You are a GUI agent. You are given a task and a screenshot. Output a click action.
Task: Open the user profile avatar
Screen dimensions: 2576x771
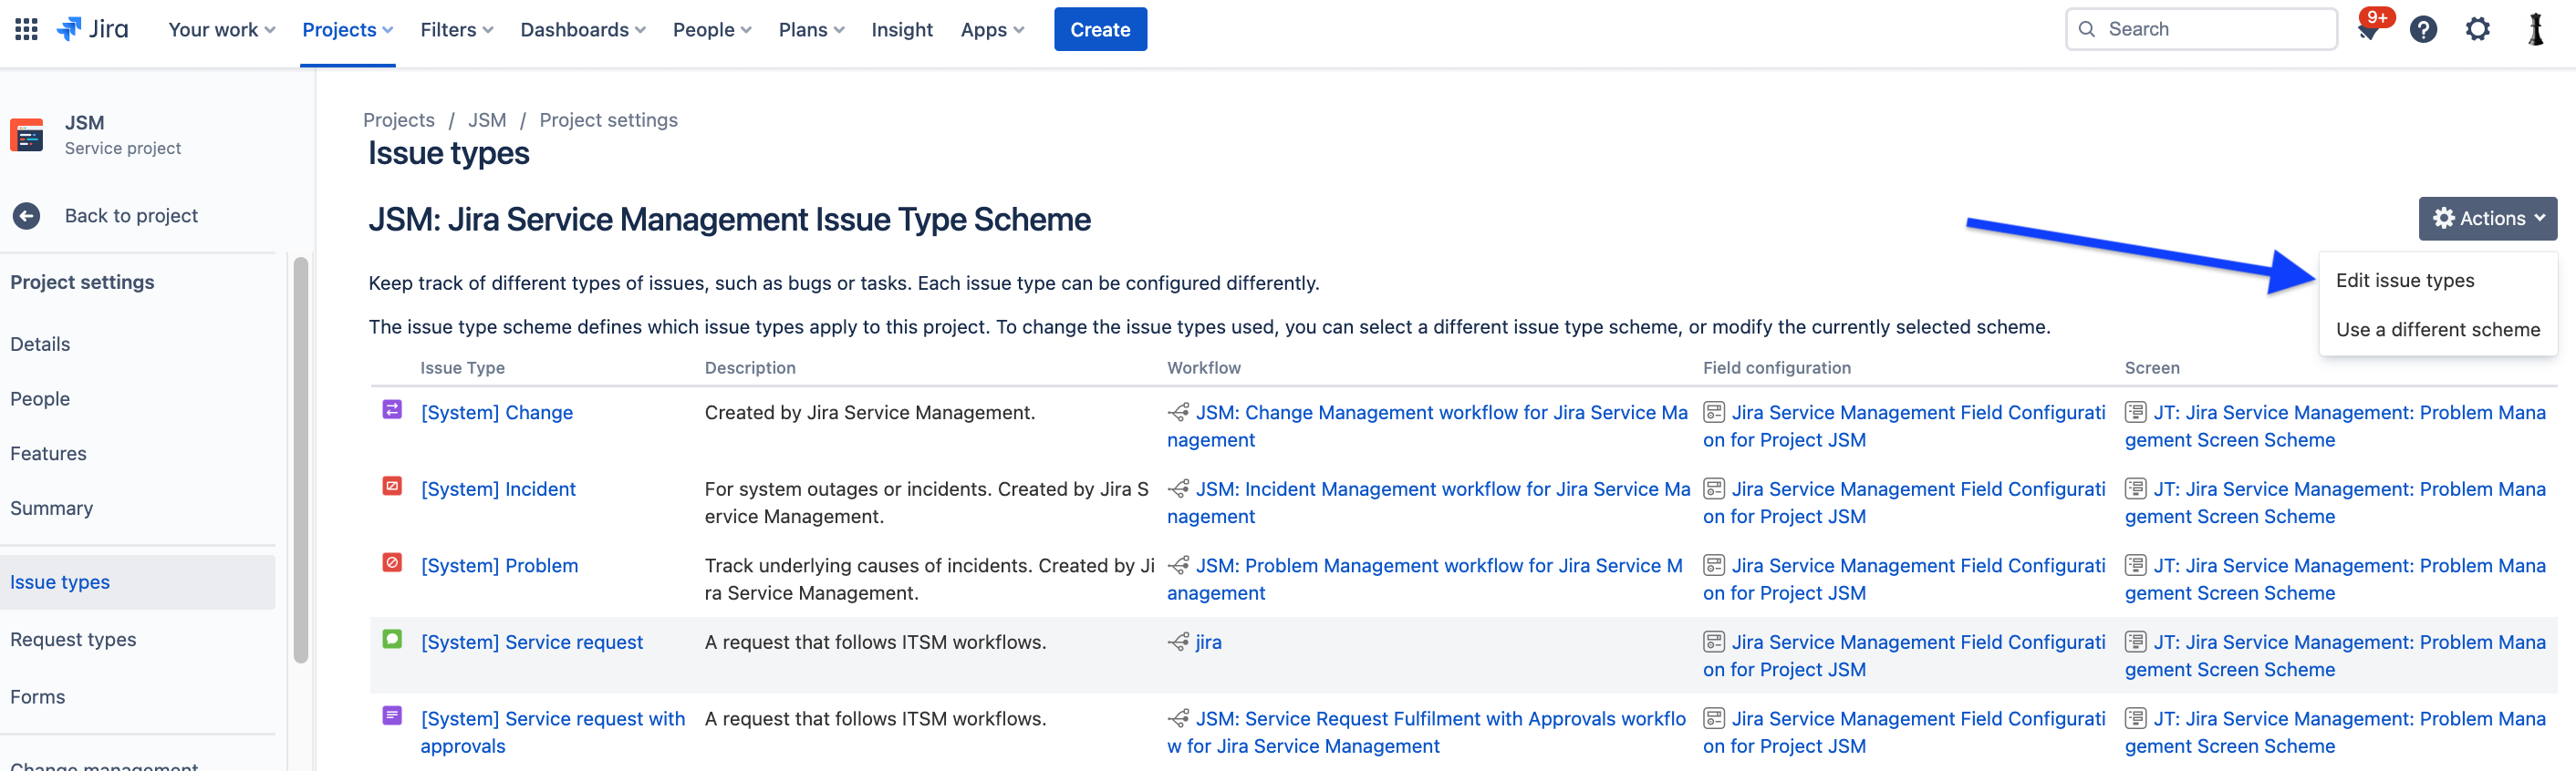tap(2535, 30)
